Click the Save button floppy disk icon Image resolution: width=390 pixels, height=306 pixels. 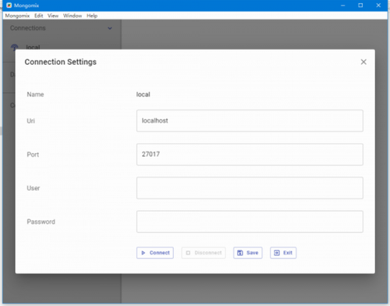(240, 253)
